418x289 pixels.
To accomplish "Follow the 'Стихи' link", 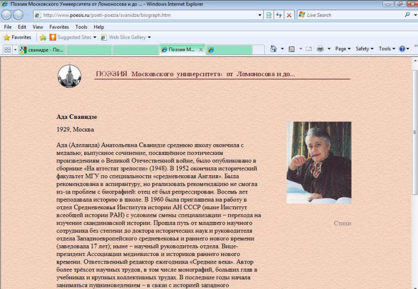I will [x=342, y=223].
